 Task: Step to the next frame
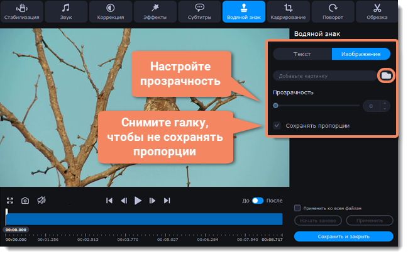[x=152, y=201]
